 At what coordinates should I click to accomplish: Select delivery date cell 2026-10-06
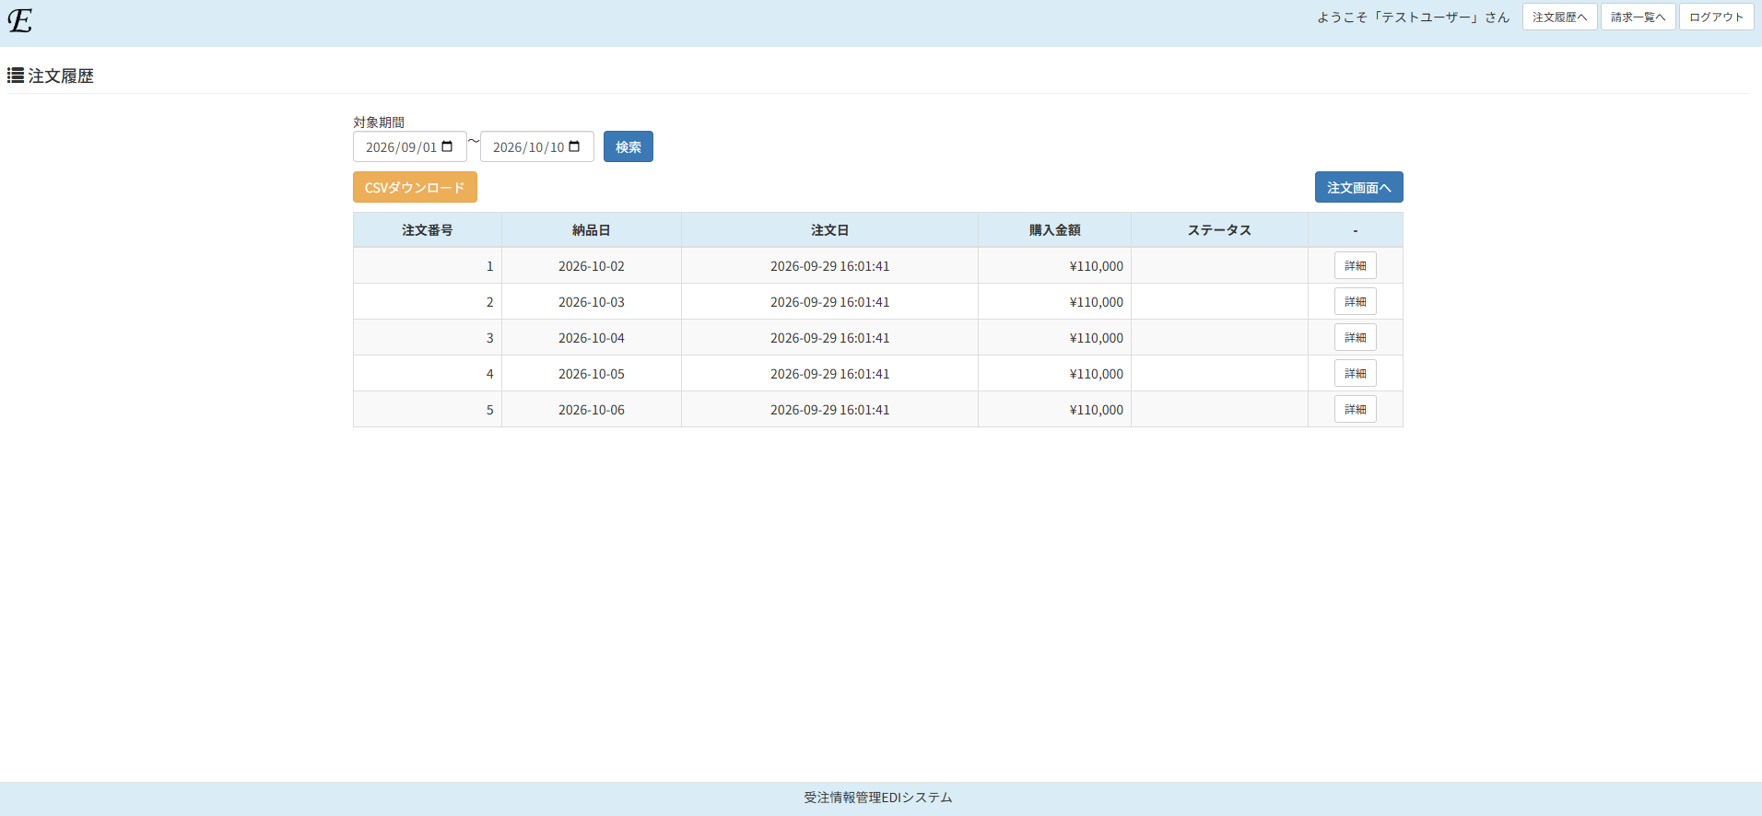coord(592,410)
